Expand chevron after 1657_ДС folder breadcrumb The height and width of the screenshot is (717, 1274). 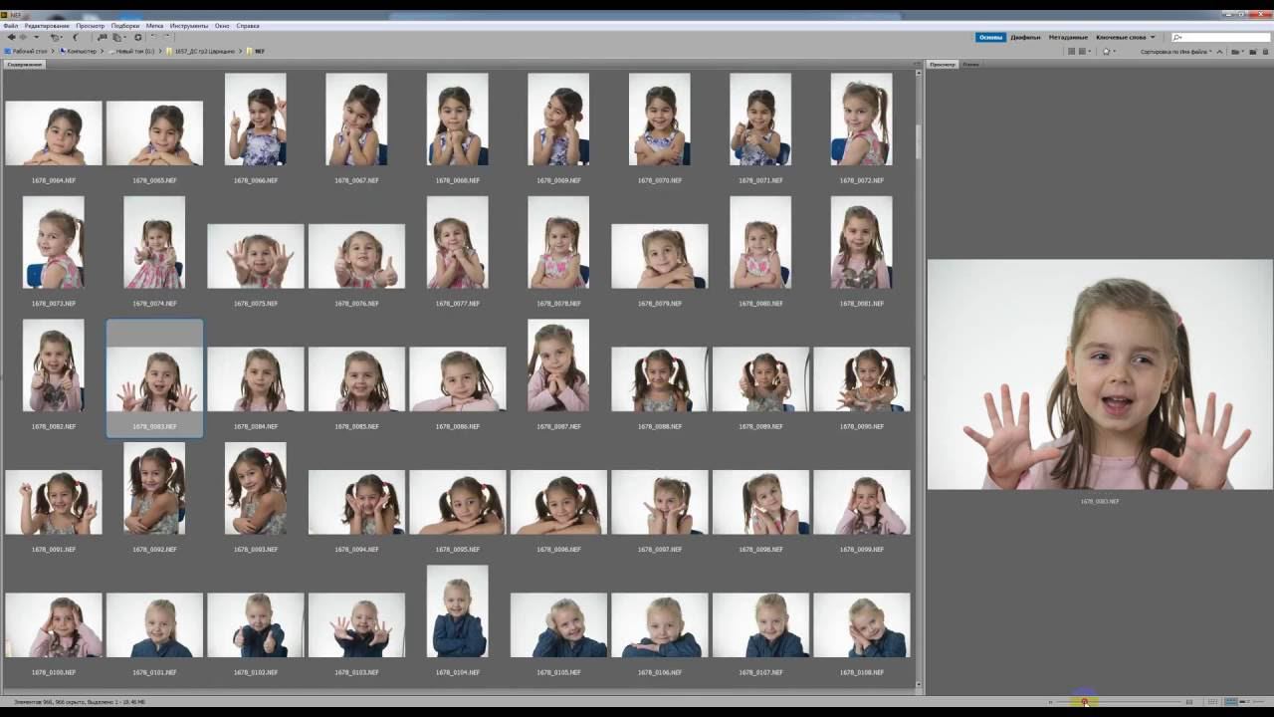(241, 51)
